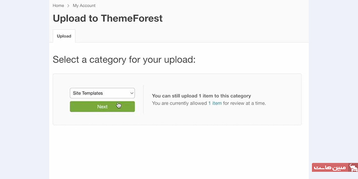Click the "Select a category for your upload" heading
The height and width of the screenshot is (179, 358).
point(124,60)
